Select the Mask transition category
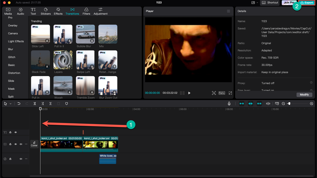The image size is (317, 178). [11, 88]
